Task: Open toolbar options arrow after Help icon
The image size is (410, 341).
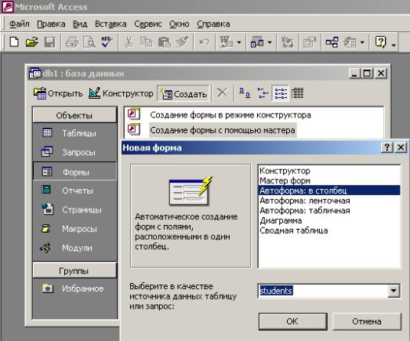Action: coord(394,45)
